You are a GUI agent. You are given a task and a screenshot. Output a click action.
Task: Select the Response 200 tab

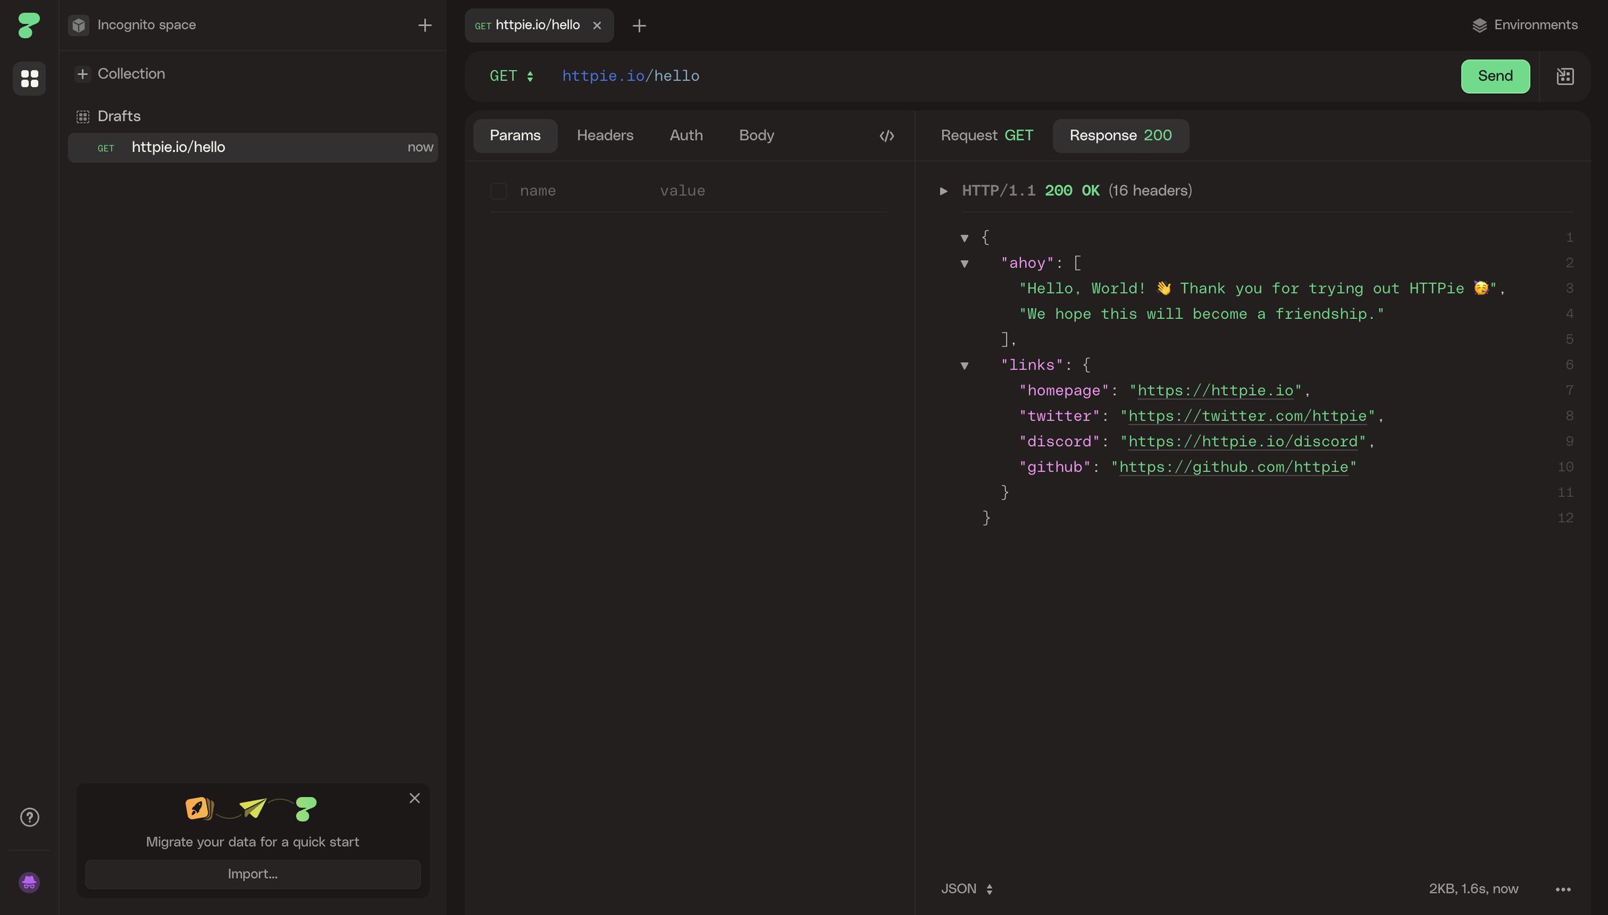(1121, 136)
